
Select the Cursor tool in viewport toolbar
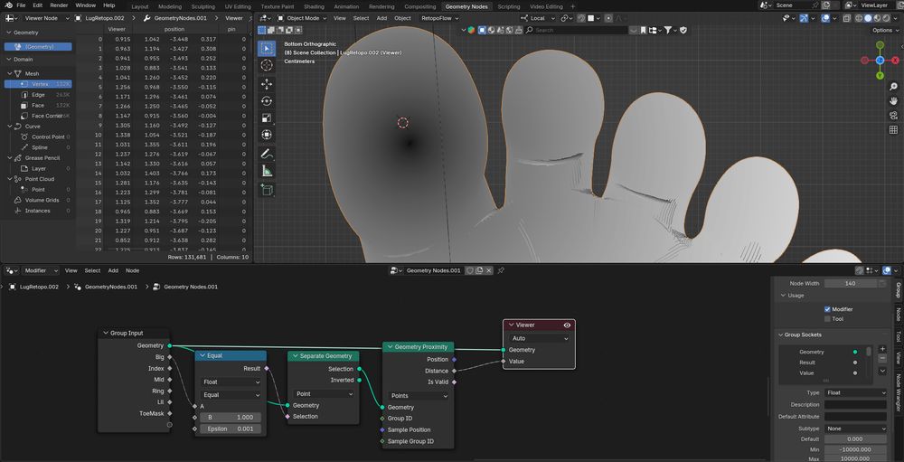click(267, 65)
